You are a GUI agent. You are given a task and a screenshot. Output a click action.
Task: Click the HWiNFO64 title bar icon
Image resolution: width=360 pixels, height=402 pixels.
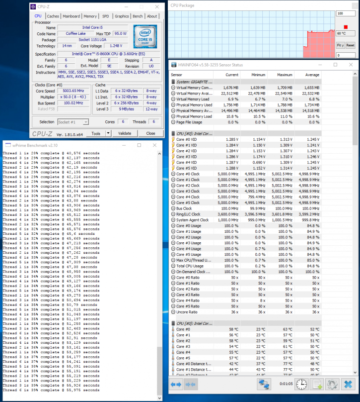[x=174, y=65]
